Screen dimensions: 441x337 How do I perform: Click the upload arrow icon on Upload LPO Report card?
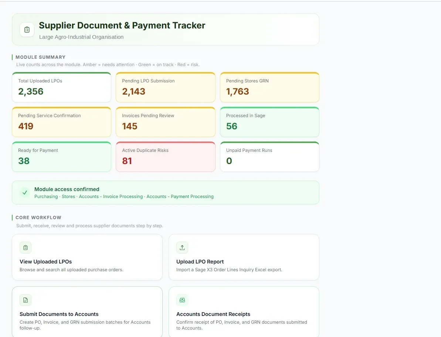click(x=182, y=248)
